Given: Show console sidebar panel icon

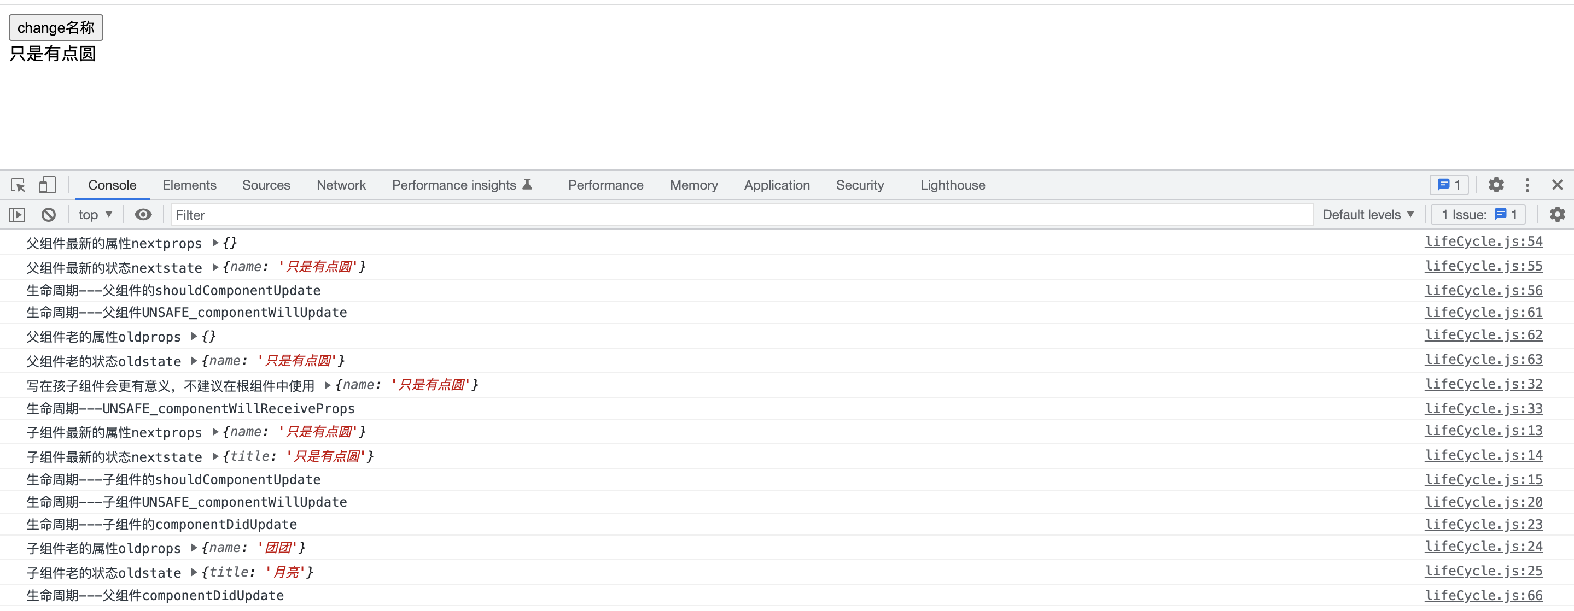Looking at the screenshot, I should 17,215.
